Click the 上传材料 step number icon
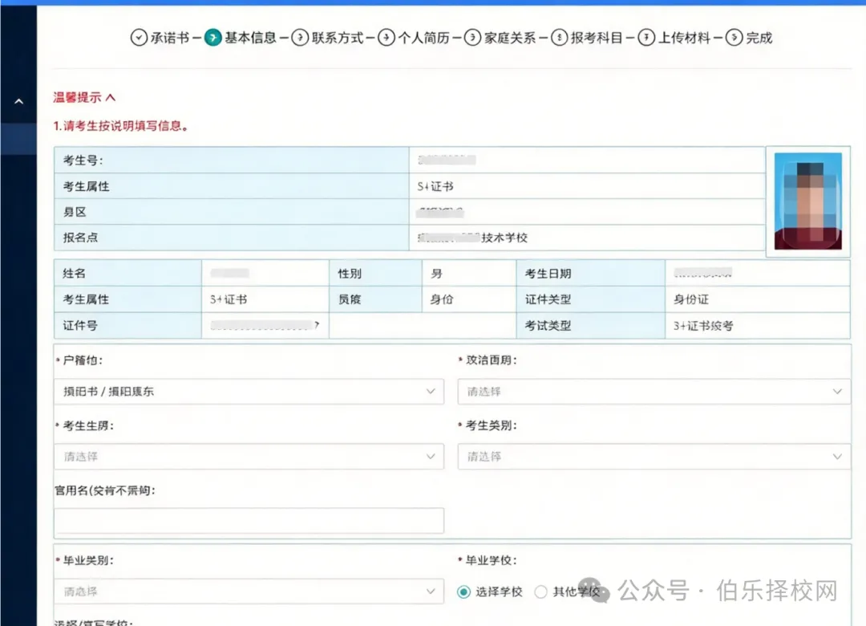Viewport: 866px width, 626px height. tap(646, 38)
